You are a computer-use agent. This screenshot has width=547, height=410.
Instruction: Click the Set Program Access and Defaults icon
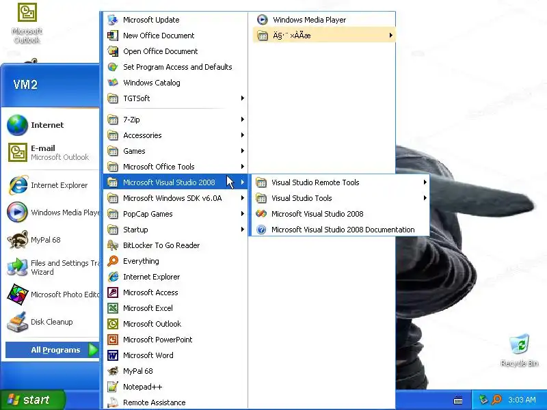(x=113, y=67)
